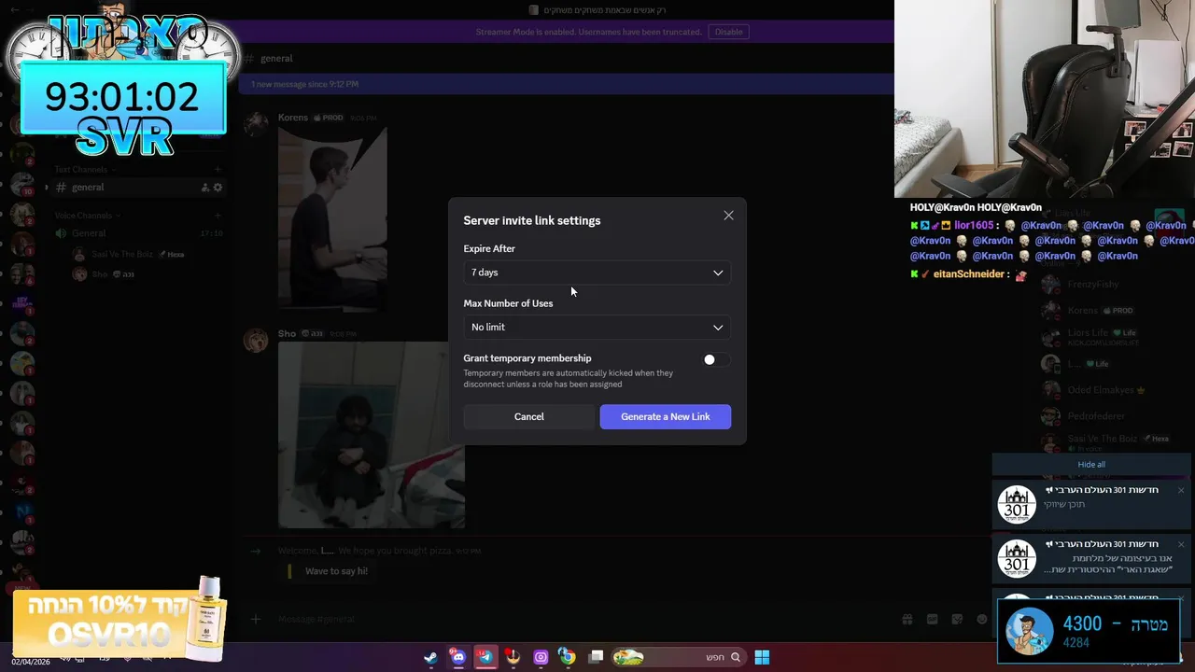Image resolution: width=1195 pixels, height=672 pixels.
Task: Click create invite icon on general channel
Action: click(205, 188)
